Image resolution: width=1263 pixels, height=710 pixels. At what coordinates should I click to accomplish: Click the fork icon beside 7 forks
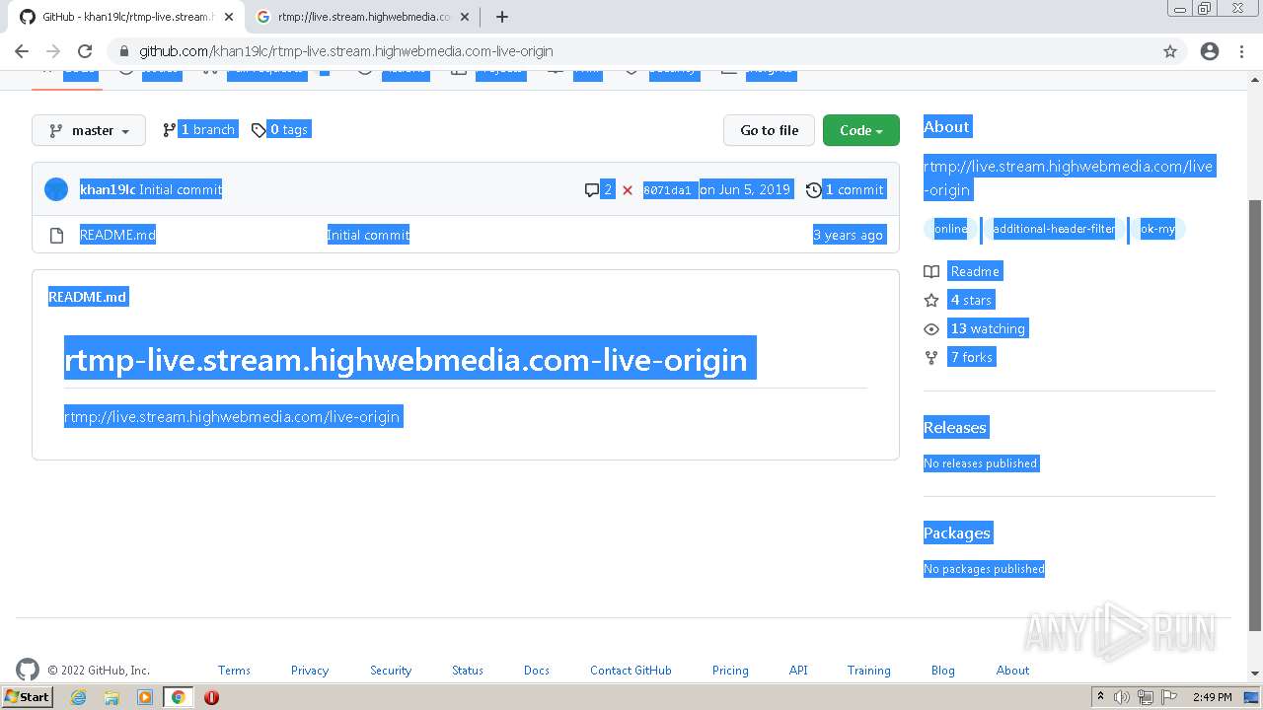point(931,357)
